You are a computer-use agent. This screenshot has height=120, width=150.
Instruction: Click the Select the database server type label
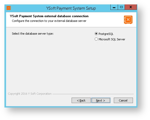coord(33,34)
